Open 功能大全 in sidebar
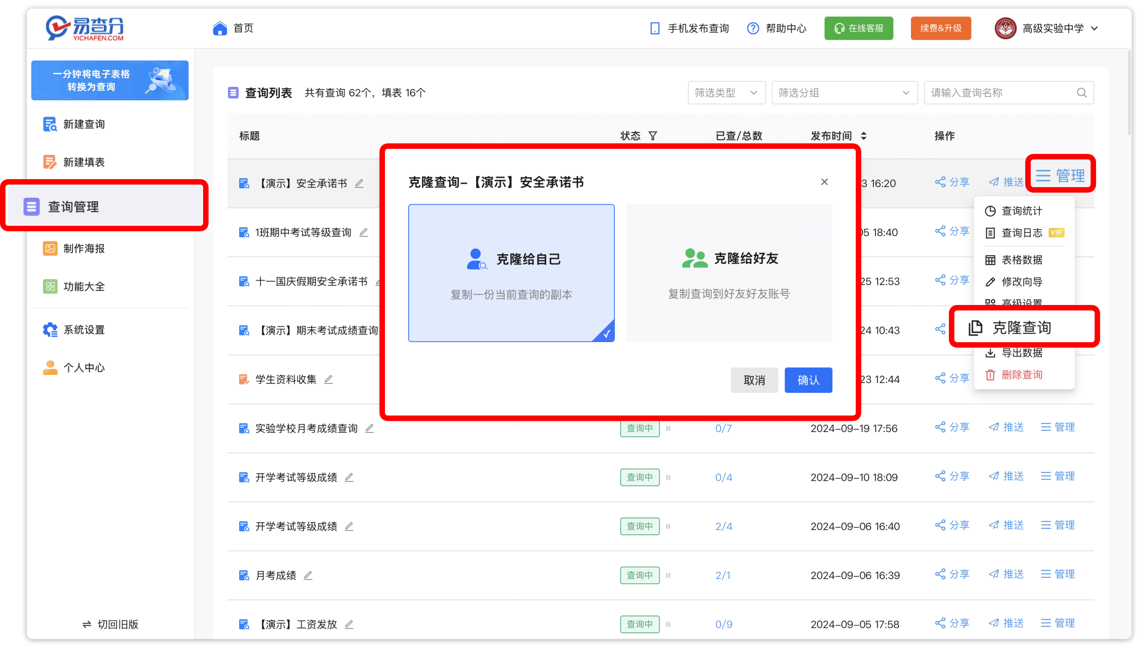Viewport: 1141px width, 649px height. pos(74,286)
